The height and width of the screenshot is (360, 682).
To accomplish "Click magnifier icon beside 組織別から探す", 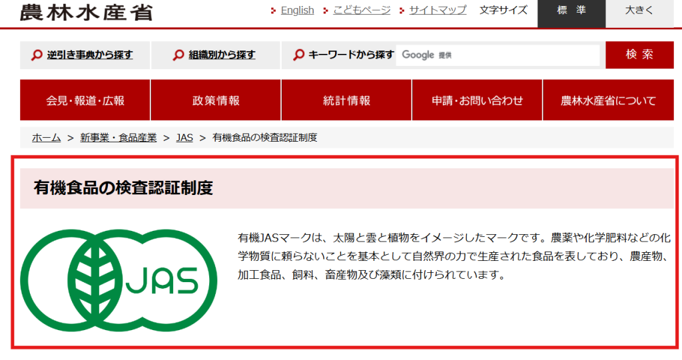I will (x=178, y=55).
